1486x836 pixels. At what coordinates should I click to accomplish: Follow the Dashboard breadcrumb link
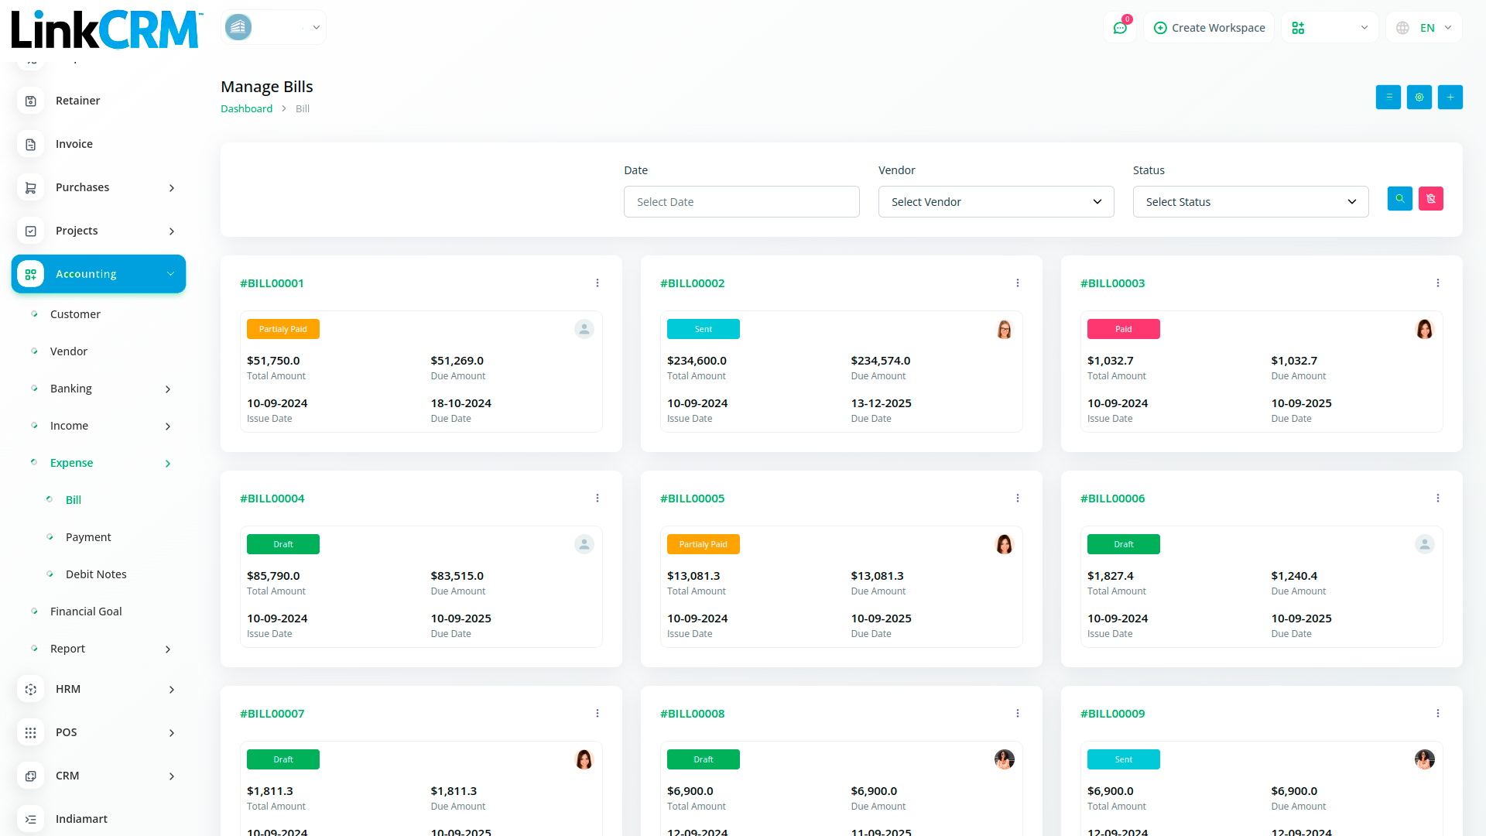click(x=246, y=109)
